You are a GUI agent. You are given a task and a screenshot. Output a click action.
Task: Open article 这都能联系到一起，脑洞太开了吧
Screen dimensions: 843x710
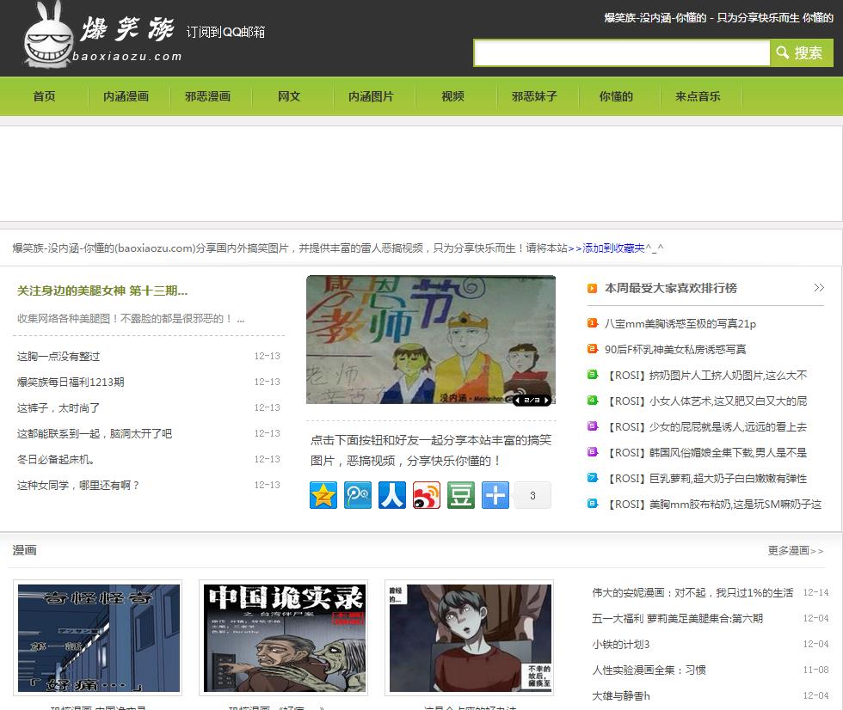(x=94, y=433)
